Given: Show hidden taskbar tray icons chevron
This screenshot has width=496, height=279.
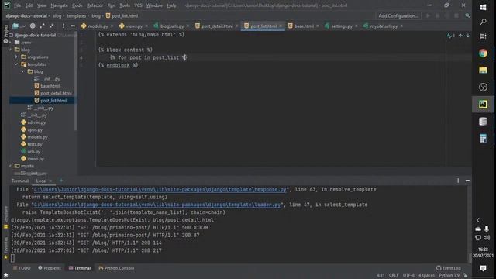Looking at the screenshot, I should 478,220.
